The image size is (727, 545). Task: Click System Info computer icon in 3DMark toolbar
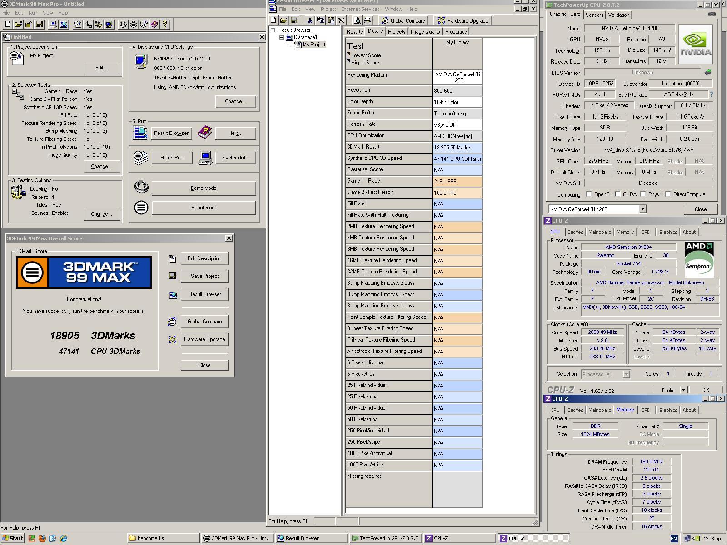(x=53, y=24)
